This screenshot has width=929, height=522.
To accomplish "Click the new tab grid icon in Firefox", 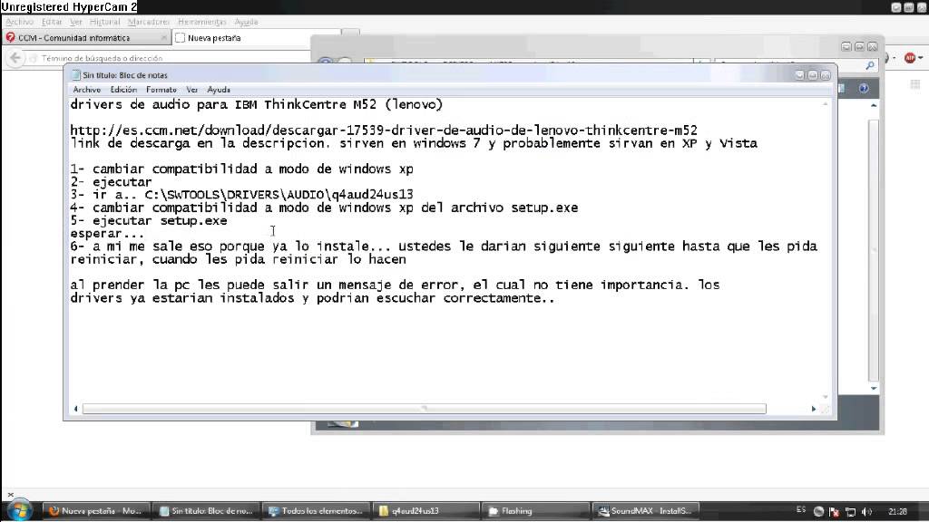I will point(915,84).
